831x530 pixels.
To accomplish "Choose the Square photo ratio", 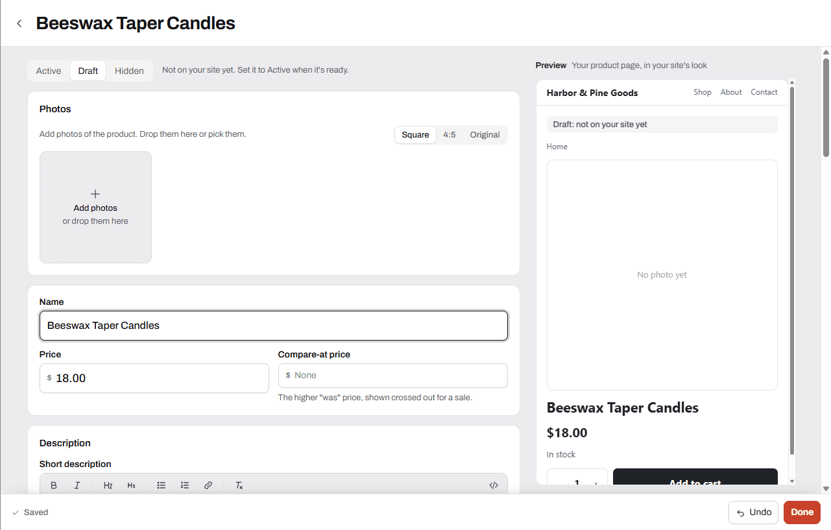I will [415, 135].
